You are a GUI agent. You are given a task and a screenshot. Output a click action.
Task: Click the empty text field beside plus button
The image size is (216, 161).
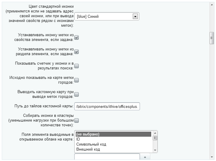107,157
